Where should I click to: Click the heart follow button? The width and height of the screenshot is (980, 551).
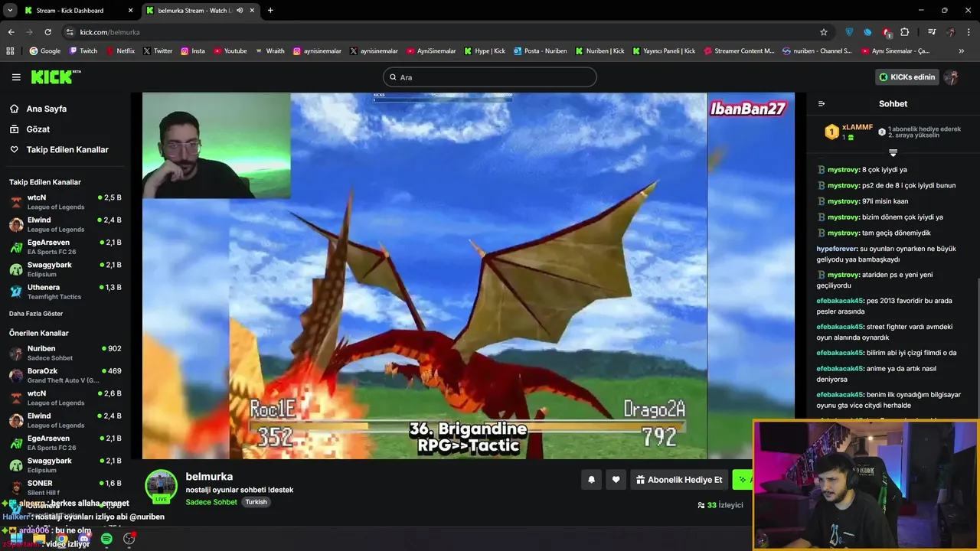click(616, 480)
